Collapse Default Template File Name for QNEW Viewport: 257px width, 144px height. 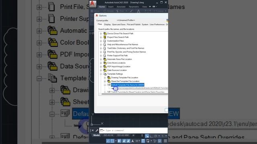[105, 85]
